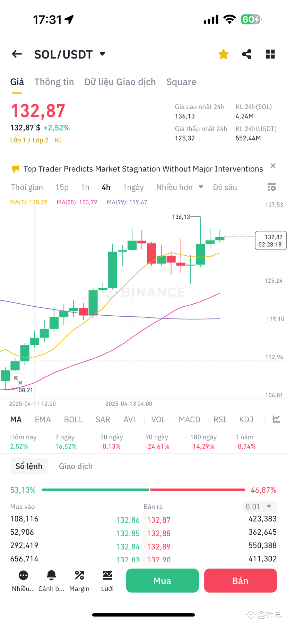Tap the share icon in the top bar
The image size is (287, 622).
click(246, 54)
